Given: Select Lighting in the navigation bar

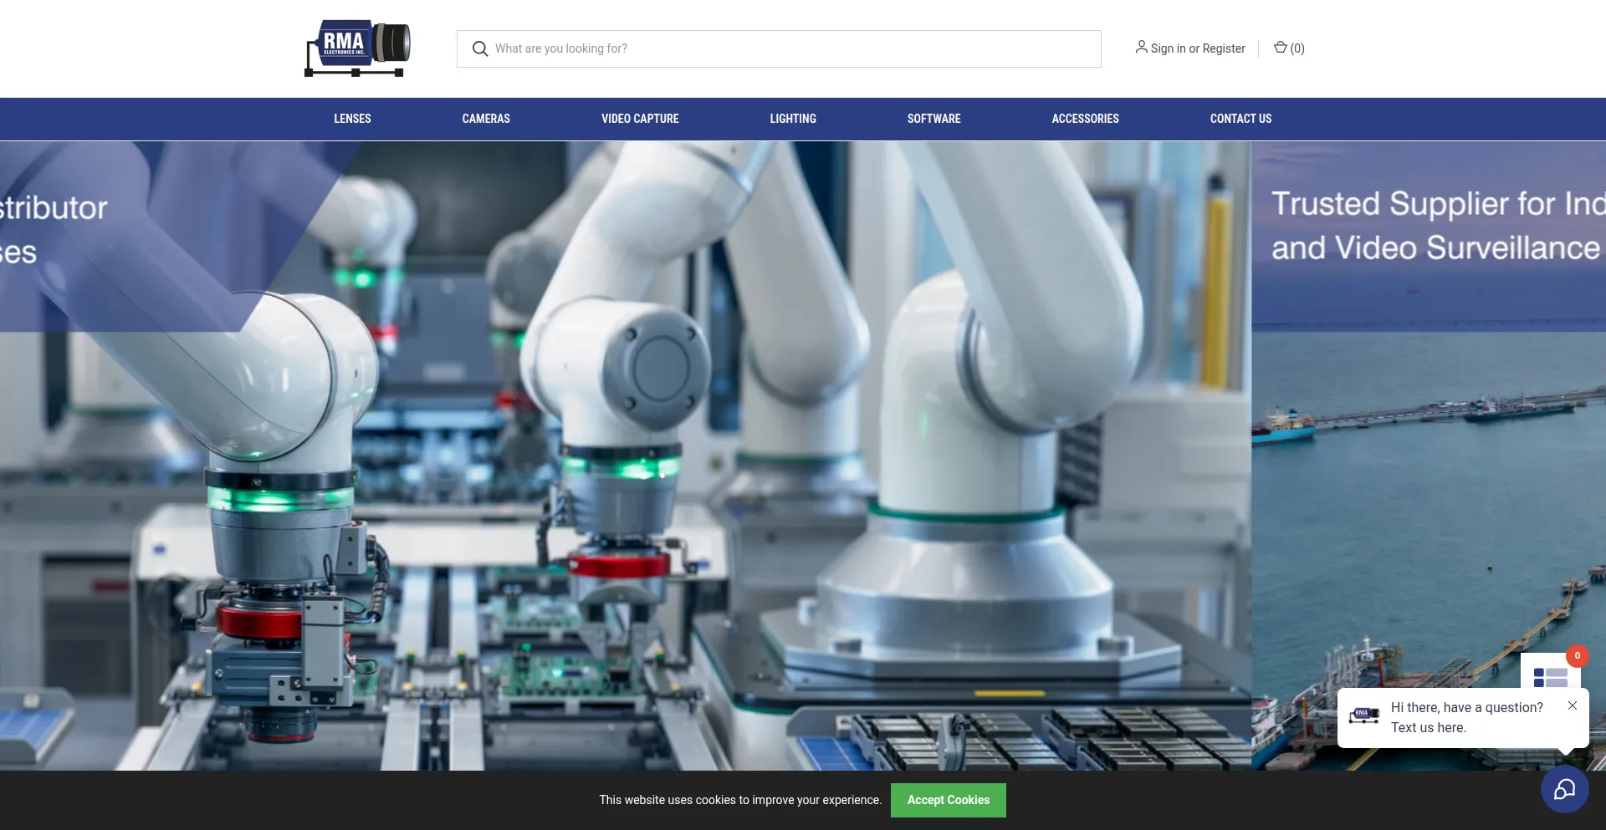Looking at the screenshot, I should point(793,119).
